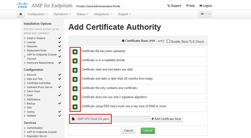251x138 pixels.
Task: Open Upstream Proxy Server in the sidebar
Action: click(40, 87)
